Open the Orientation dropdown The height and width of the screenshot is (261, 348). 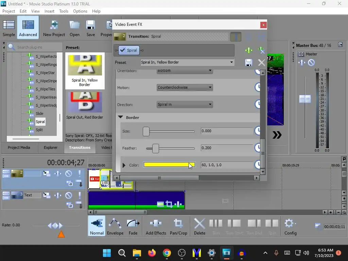pos(185,71)
